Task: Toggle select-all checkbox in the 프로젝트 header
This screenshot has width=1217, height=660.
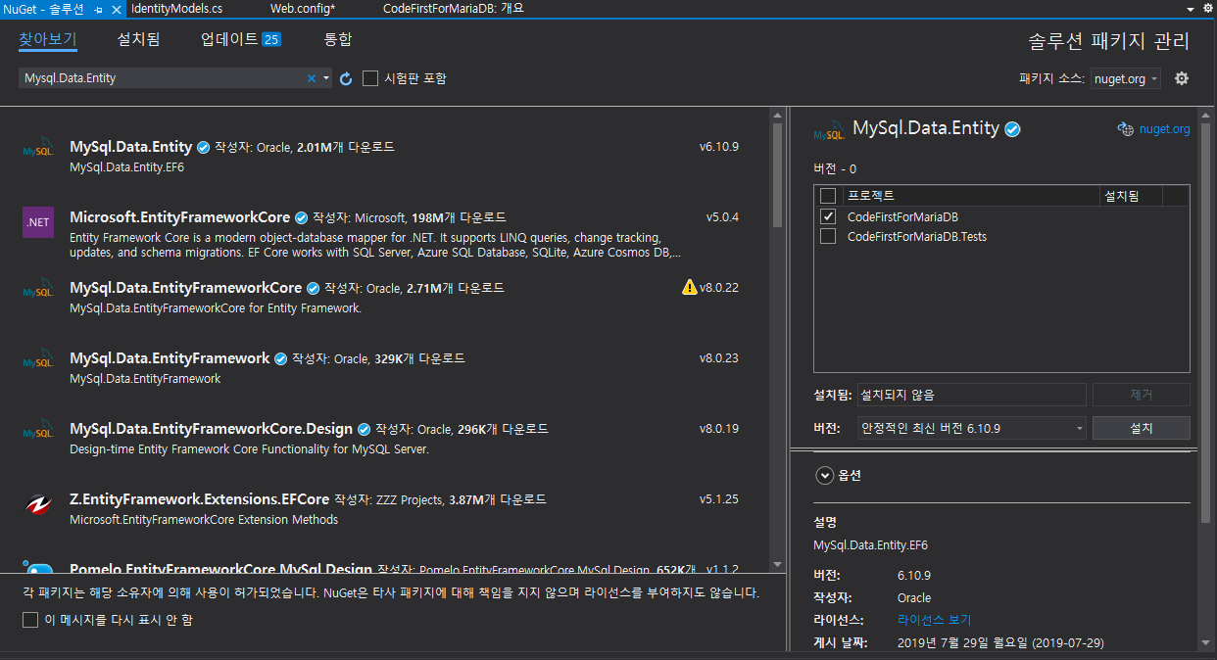Action: [x=828, y=196]
